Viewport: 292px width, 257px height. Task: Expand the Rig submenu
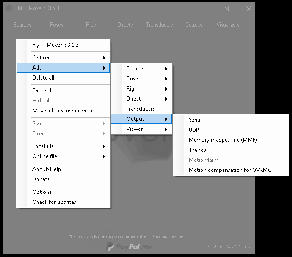pyautogui.click(x=141, y=89)
